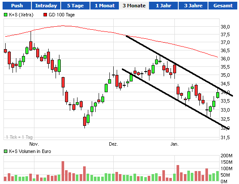Click the 35,0 price axis label
Screen dimensions: 239x184
[225, 75]
